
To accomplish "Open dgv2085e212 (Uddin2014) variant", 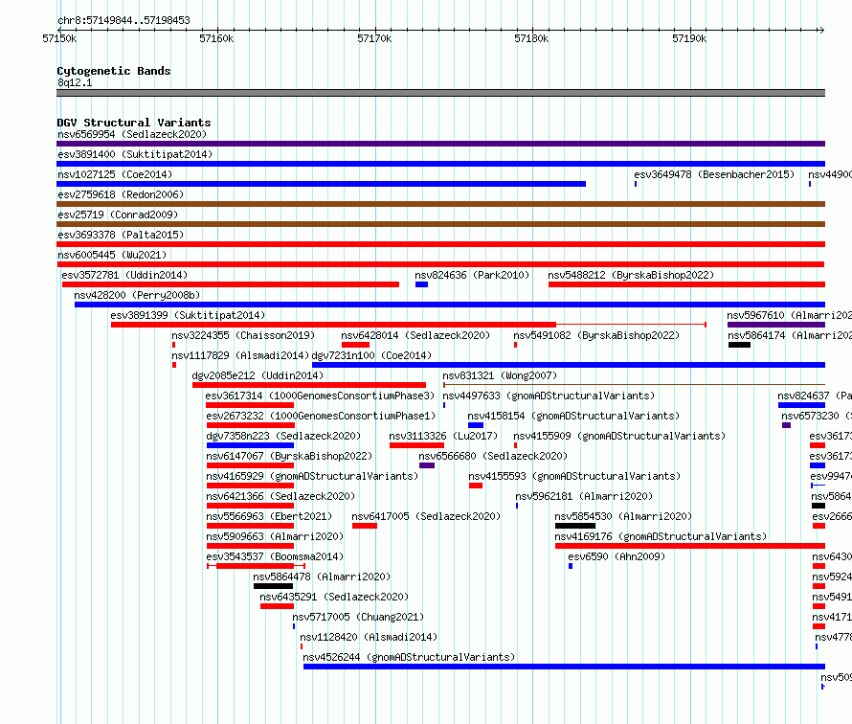I will coord(258,375).
